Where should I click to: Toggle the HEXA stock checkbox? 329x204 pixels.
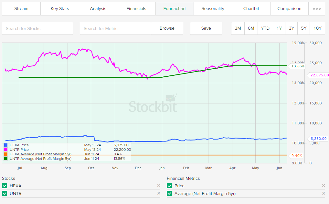pyautogui.click(x=5, y=186)
